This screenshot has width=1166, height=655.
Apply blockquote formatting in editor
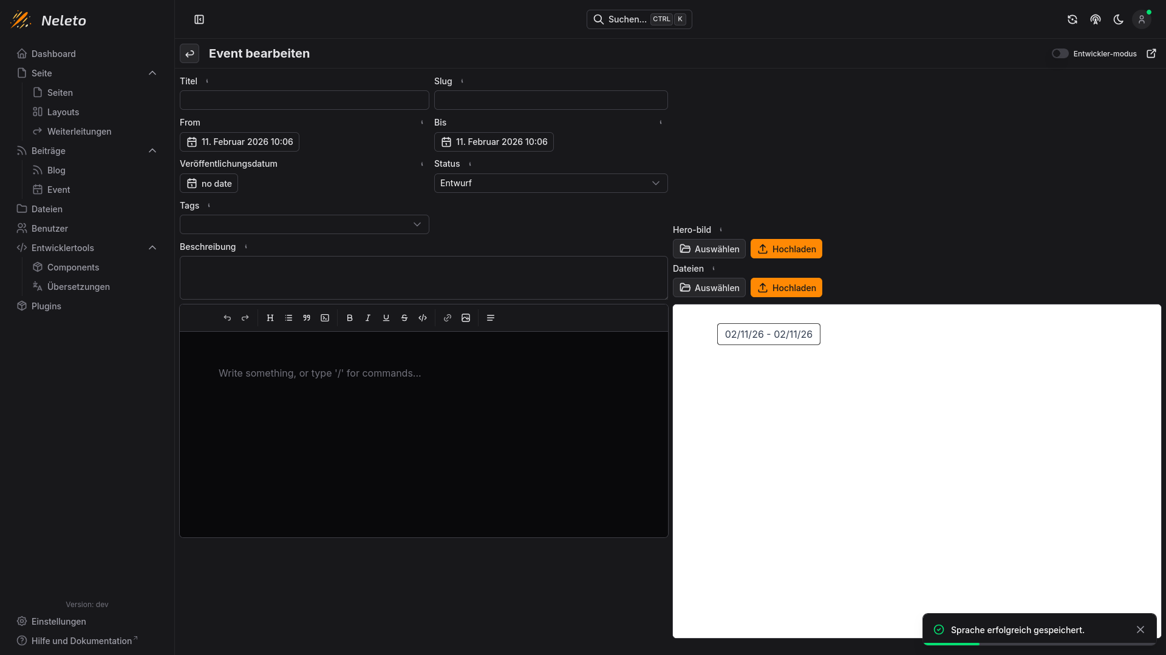pyautogui.click(x=307, y=318)
